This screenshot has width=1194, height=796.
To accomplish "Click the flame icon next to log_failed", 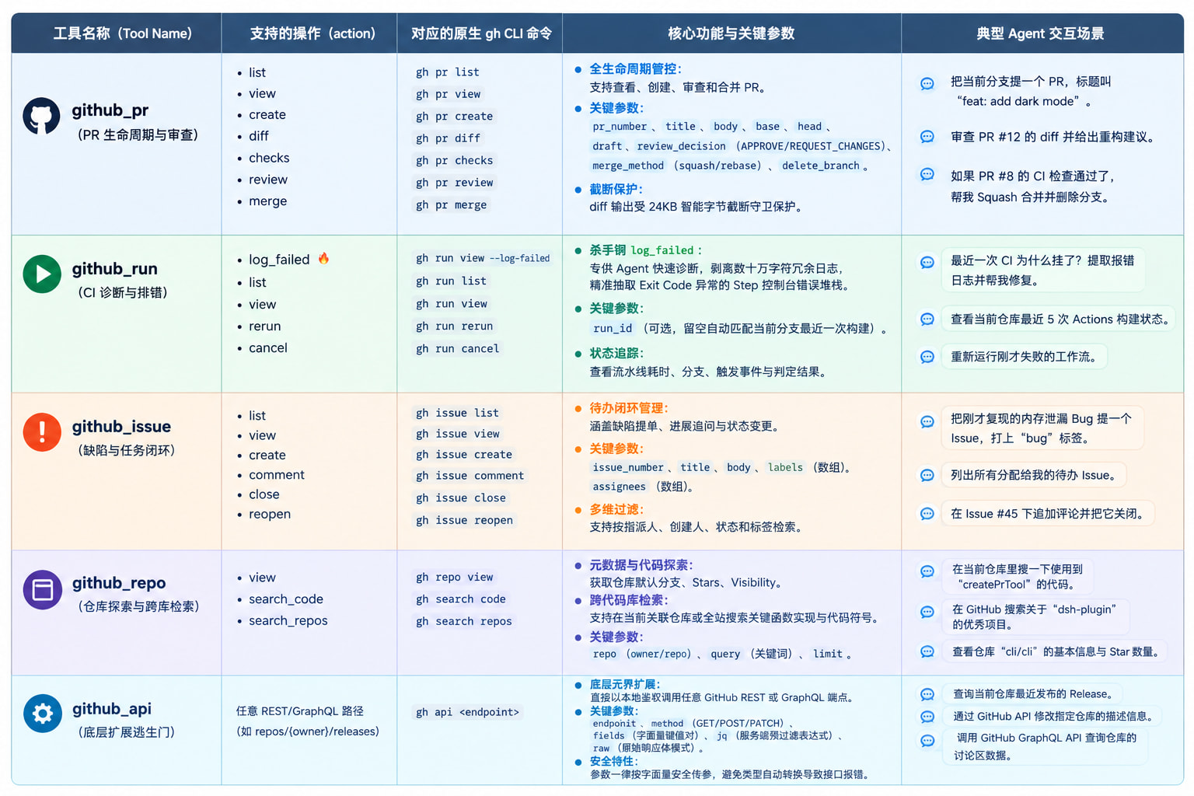I will pyautogui.click(x=323, y=258).
